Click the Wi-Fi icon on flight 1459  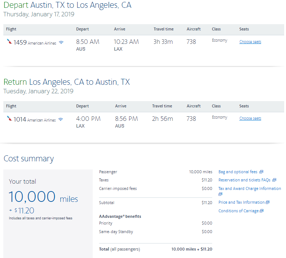click(x=61, y=43)
